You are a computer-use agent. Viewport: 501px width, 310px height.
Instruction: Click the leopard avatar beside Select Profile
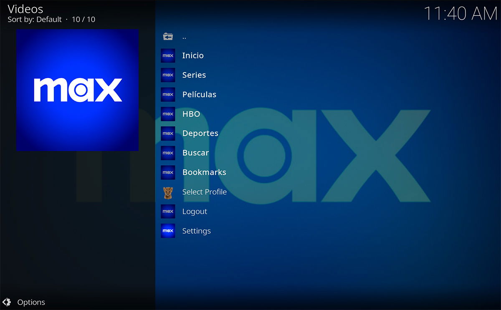tap(168, 192)
